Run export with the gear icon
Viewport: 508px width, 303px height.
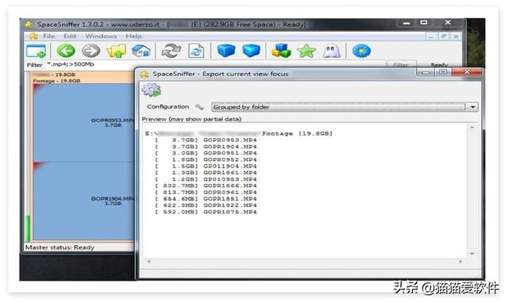click(x=152, y=90)
